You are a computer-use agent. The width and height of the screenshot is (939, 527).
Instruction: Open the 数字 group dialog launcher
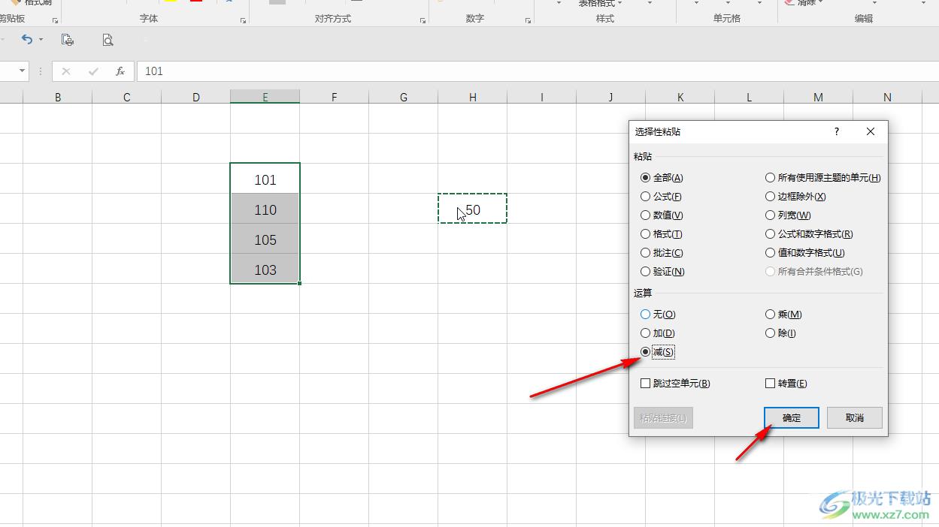pos(528,20)
